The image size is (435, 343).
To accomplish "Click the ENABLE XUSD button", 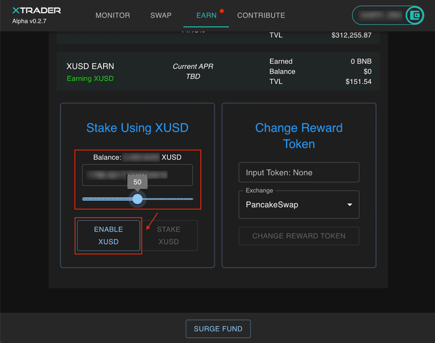I will coord(109,235).
